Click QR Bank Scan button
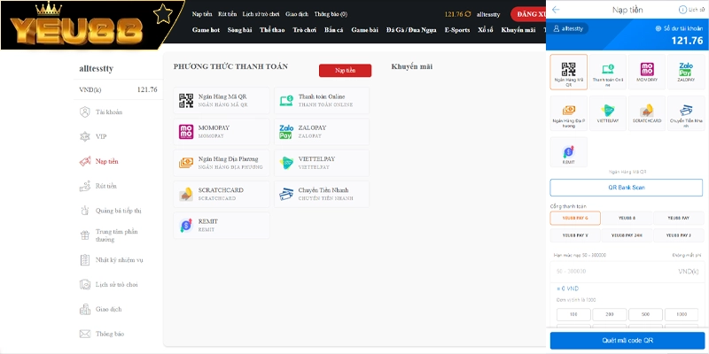 627,188
